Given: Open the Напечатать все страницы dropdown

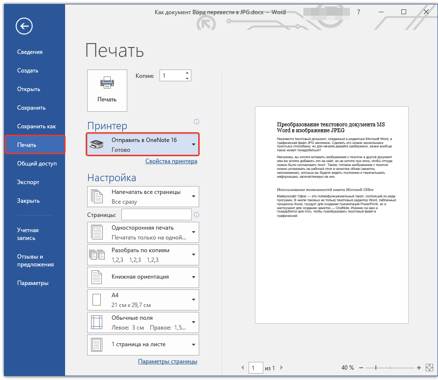Looking at the screenshot, I should click(x=143, y=196).
